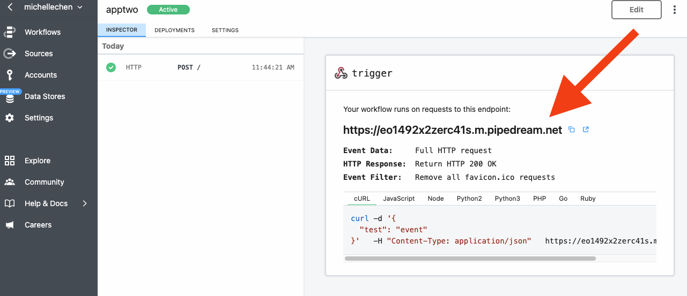Switch to the Inspector tab
The width and height of the screenshot is (687, 296).
(122, 30)
